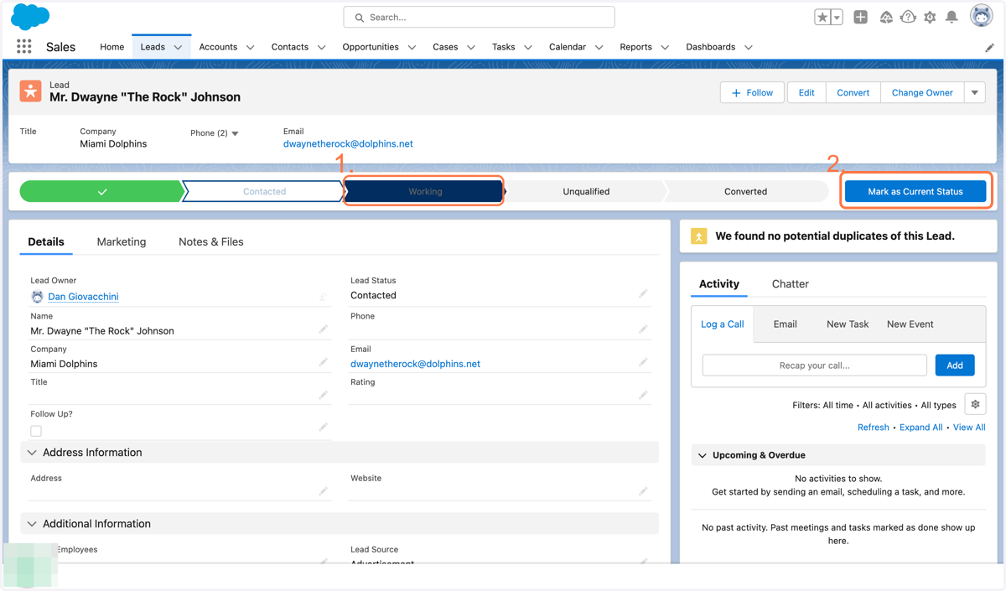Edit Company field pencil icon

click(x=323, y=362)
